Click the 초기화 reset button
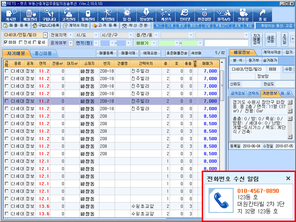Image resolution: width=296 pixels, height=222 pixels. pos(284,39)
